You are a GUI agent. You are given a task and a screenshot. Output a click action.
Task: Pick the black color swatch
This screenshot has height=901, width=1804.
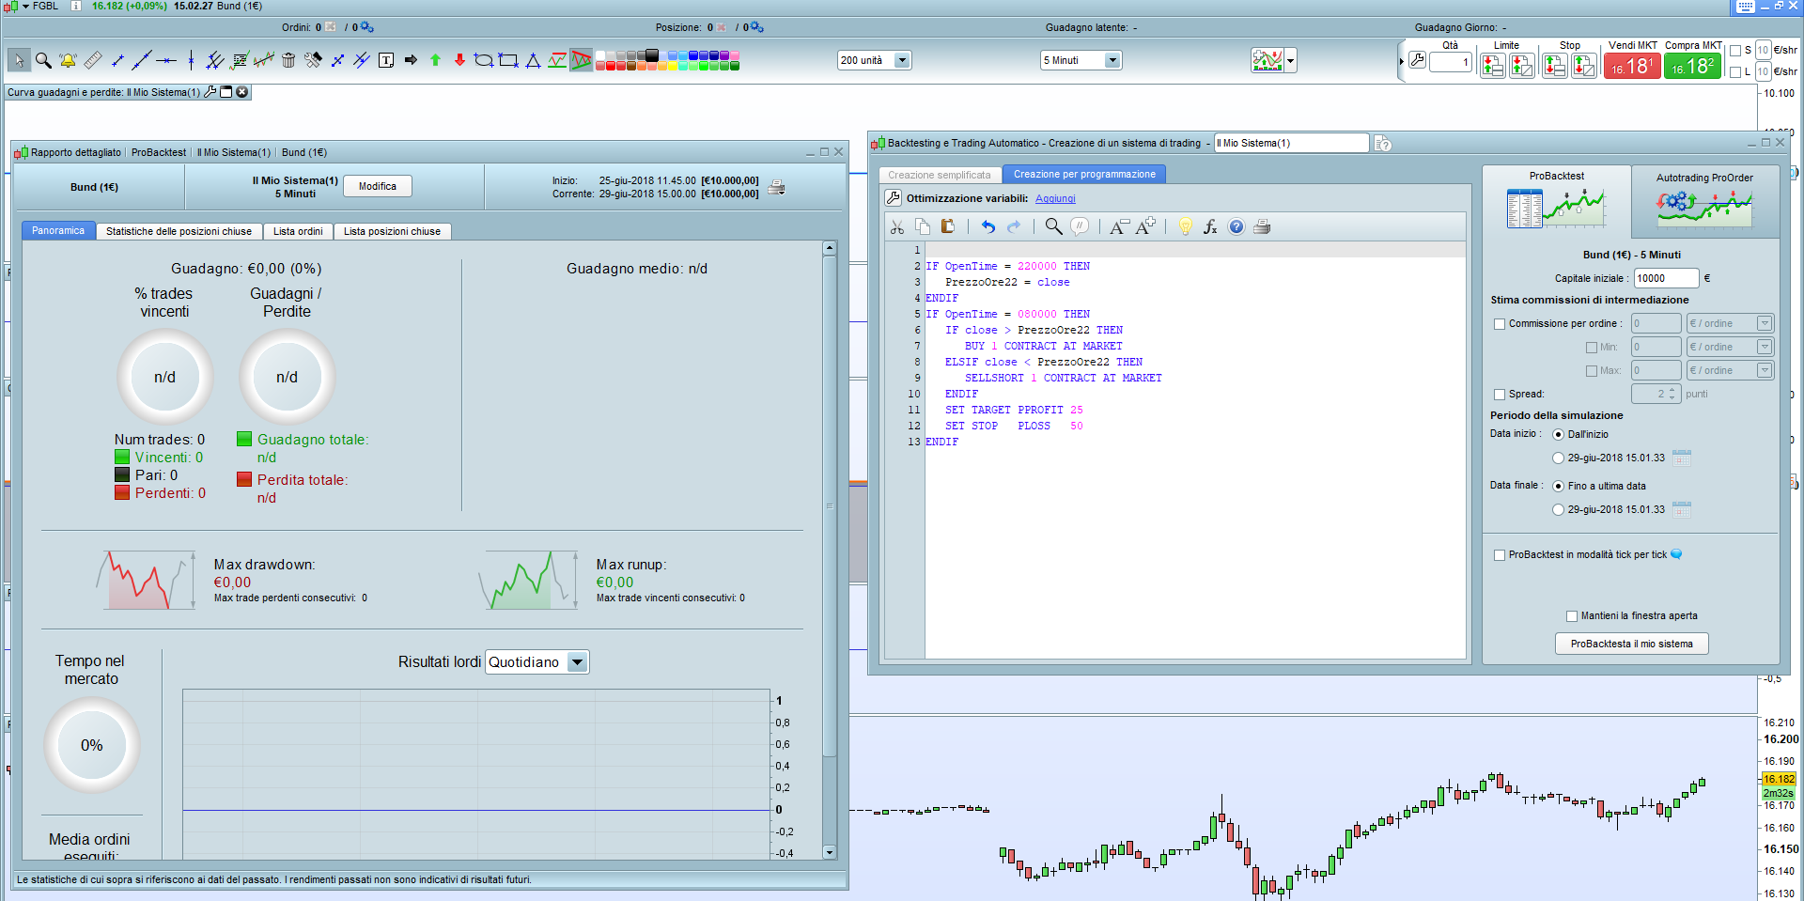[652, 55]
